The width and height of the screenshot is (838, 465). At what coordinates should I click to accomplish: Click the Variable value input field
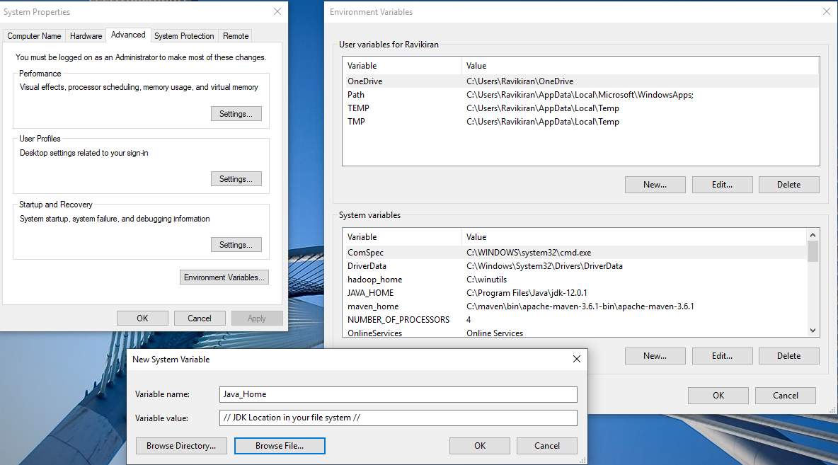tap(398, 418)
